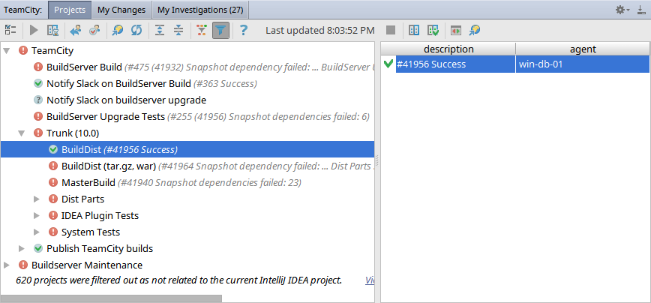This screenshot has height=303, width=651.
Task: Open the build queue hourglass icon
Action: pos(52,30)
